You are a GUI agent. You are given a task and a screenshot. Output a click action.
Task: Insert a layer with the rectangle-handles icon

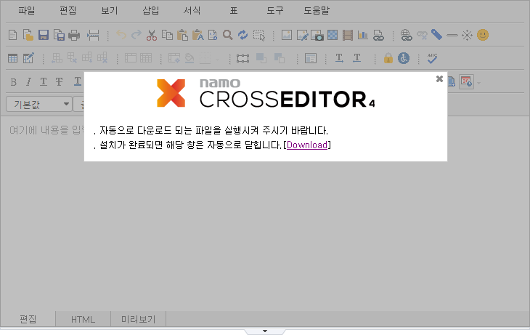(x=242, y=59)
